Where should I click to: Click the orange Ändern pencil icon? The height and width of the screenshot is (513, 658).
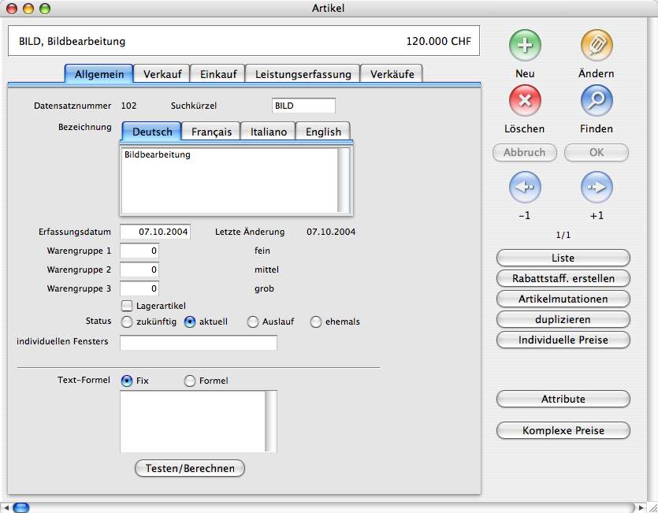click(597, 45)
